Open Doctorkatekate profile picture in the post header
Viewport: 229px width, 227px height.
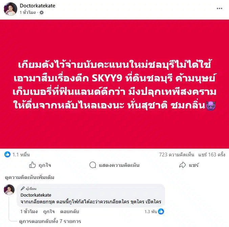10,9
